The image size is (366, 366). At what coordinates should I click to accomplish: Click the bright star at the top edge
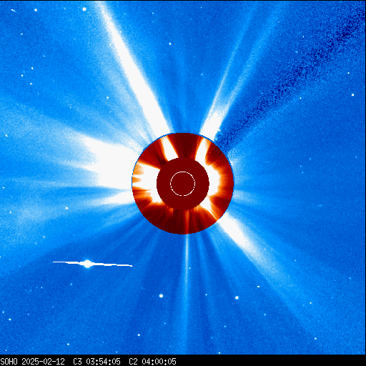click(84, 9)
